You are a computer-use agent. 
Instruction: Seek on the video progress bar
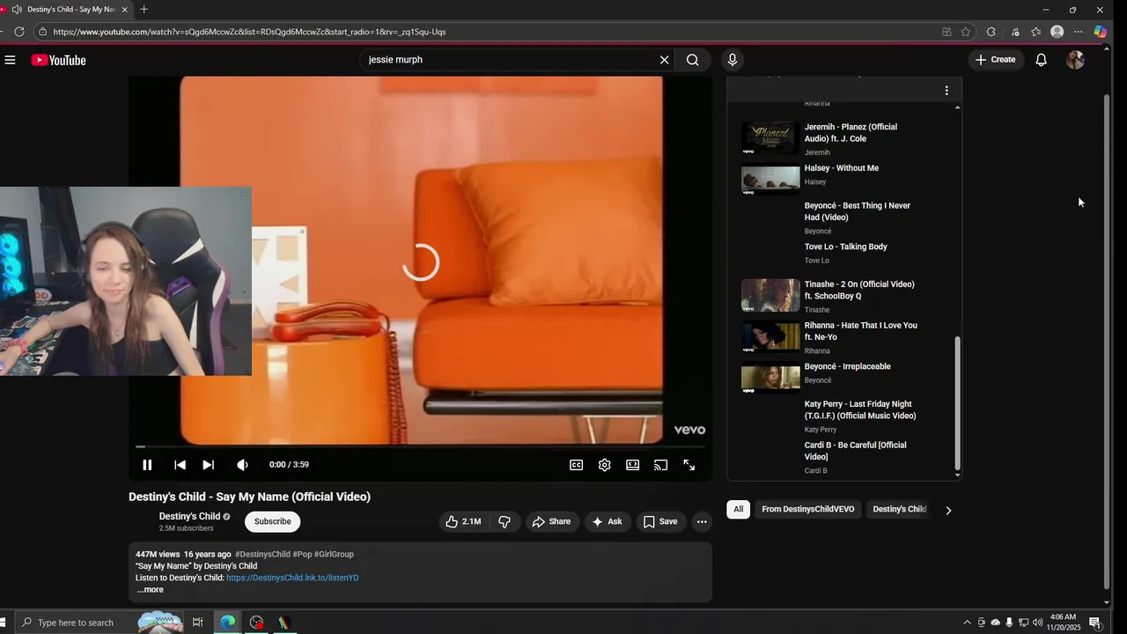420,446
